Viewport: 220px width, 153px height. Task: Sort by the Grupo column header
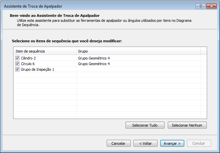(x=138, y=51)
